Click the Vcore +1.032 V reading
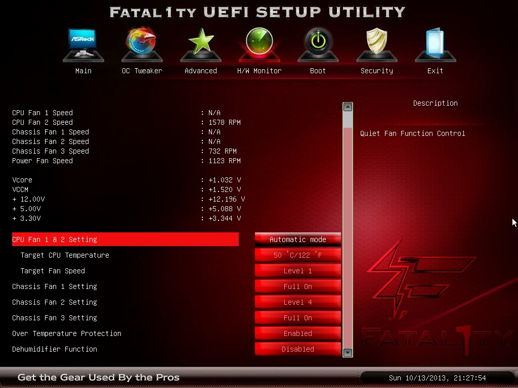 pyautogui.click(x=225, y=180)
